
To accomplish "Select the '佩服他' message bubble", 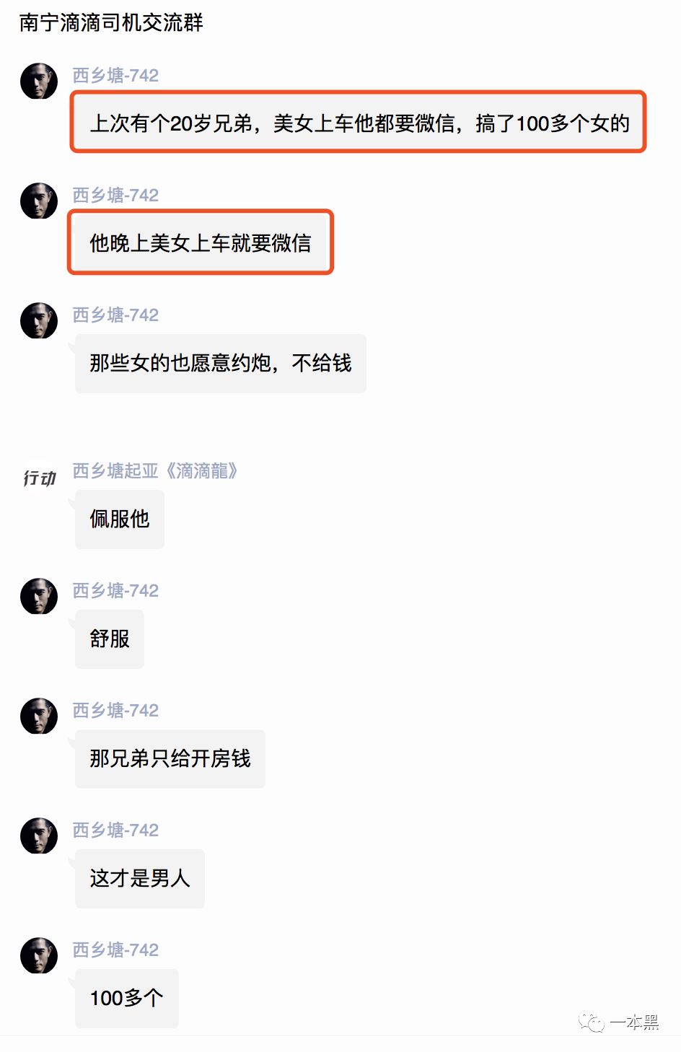I will click(x=120, y=520).
